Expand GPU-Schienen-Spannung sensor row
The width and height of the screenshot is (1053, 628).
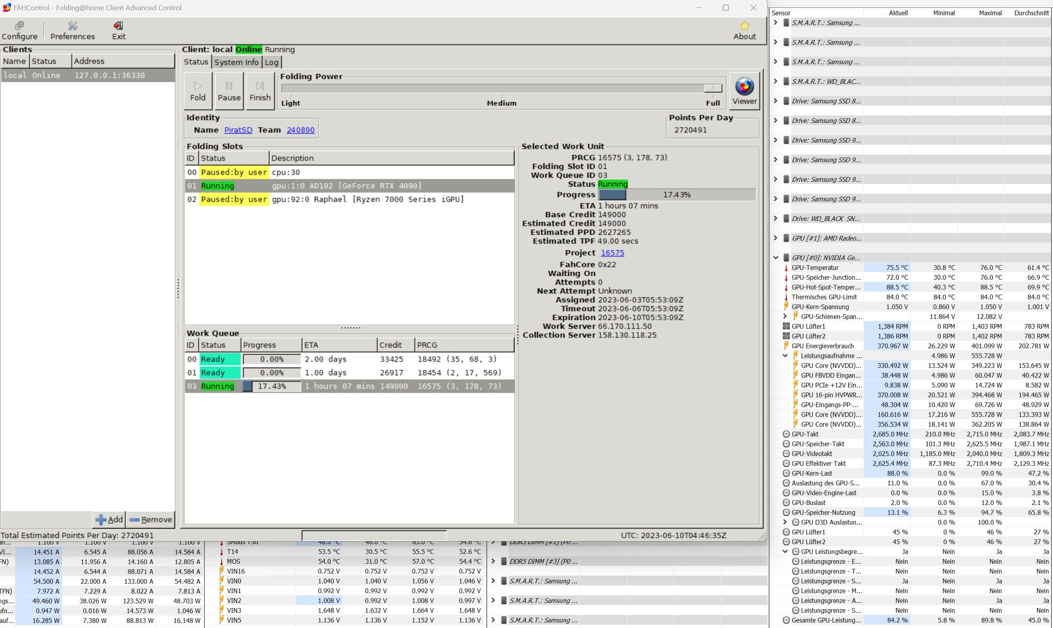point(785,316)
